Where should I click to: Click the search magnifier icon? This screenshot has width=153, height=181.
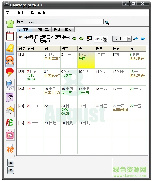tap(107, 22)
